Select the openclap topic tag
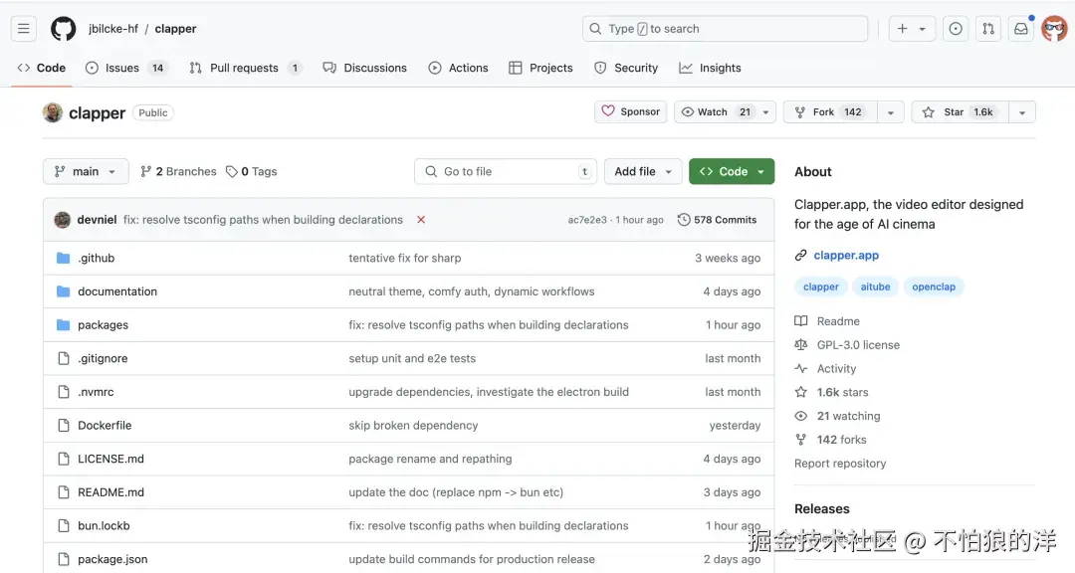Viewport: 1075px width, 573px height. [933, 286]
